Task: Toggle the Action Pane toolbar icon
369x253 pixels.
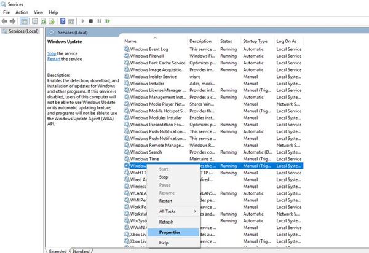Action: [71, 21]
